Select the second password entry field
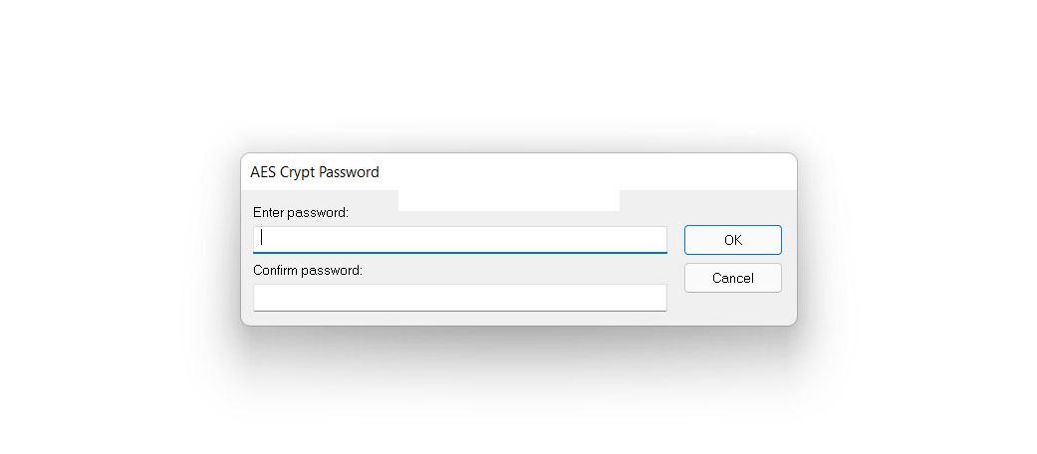Viewport: 1037px width, 454px height. (459, 297)
